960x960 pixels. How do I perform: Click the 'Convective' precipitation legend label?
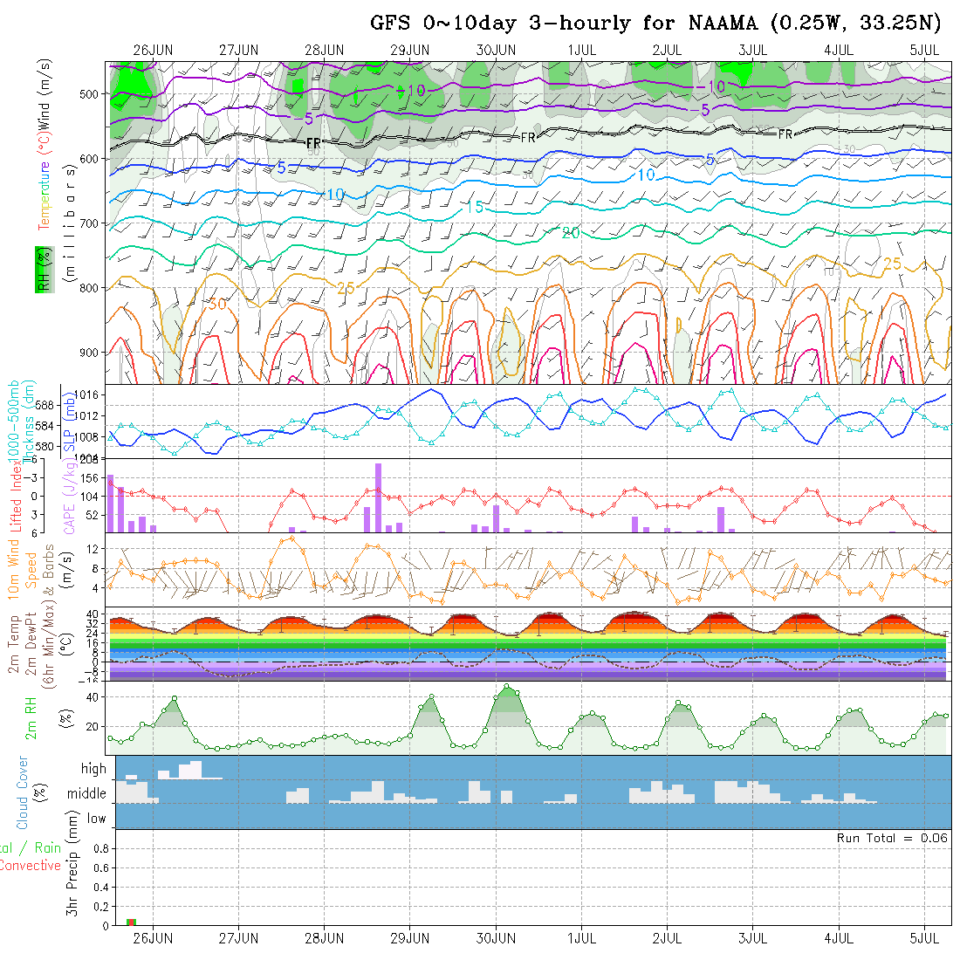point(30,866)
